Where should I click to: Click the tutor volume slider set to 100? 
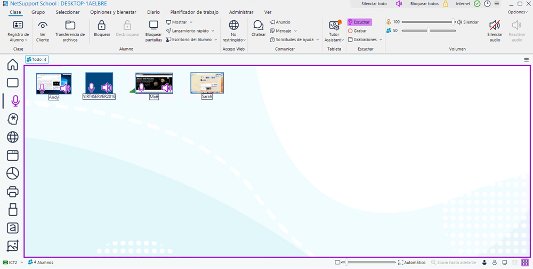pyautogui.click(x=429, y=22)
